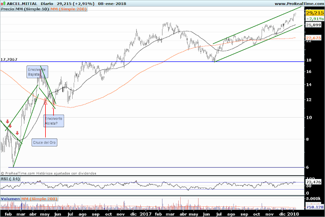Click the 2018 year label on time axis
The height and width of the screenshot is (217, 325).
tap(294, 214)
